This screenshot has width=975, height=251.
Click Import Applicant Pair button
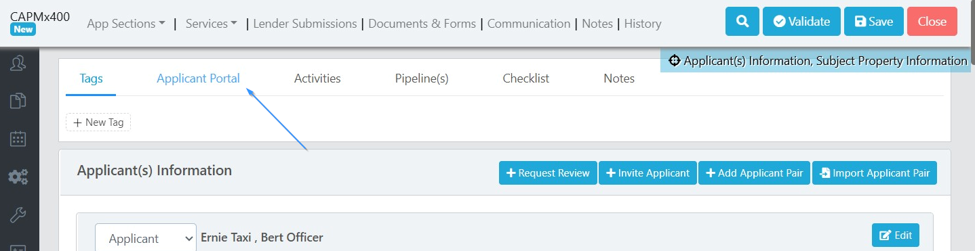point(875,173)
